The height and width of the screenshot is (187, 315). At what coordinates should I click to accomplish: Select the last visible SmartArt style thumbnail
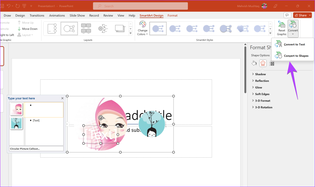260,28
